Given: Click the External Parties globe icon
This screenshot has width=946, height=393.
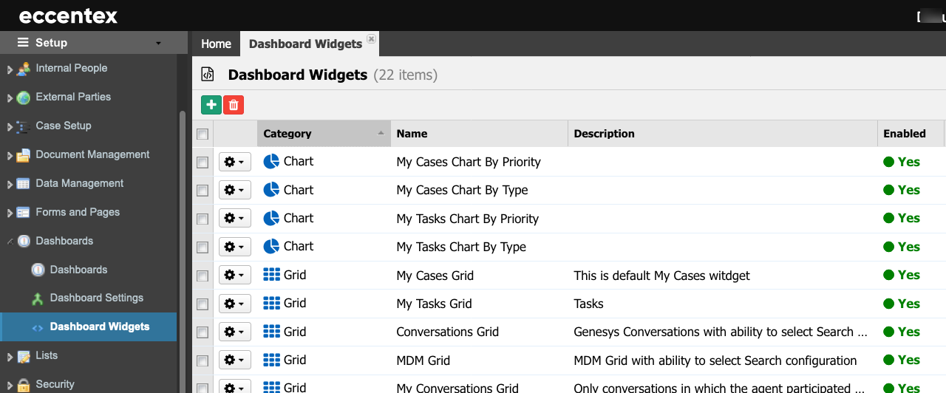Looking at the screenshot, I should coord(24,97).
